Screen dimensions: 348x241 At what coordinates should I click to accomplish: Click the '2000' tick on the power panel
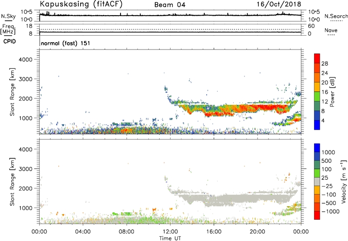click(x=25, y=98)
